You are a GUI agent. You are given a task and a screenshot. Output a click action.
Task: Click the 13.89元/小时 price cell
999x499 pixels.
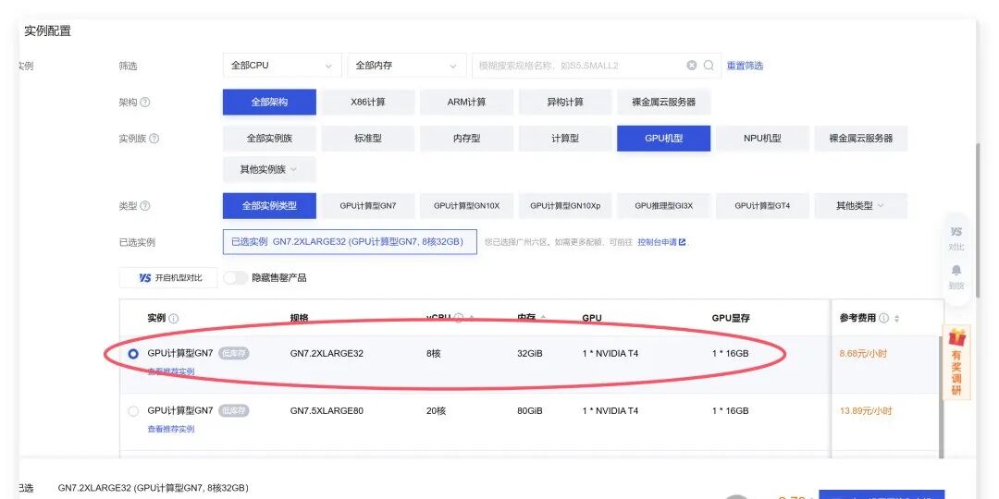[x=865, y=410]
